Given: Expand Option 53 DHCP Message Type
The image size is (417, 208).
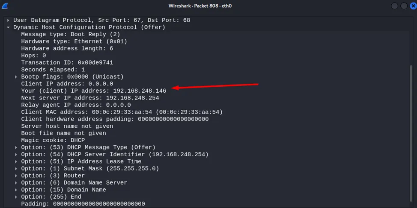Looking at the screenshot, I should tap(16, 147).
